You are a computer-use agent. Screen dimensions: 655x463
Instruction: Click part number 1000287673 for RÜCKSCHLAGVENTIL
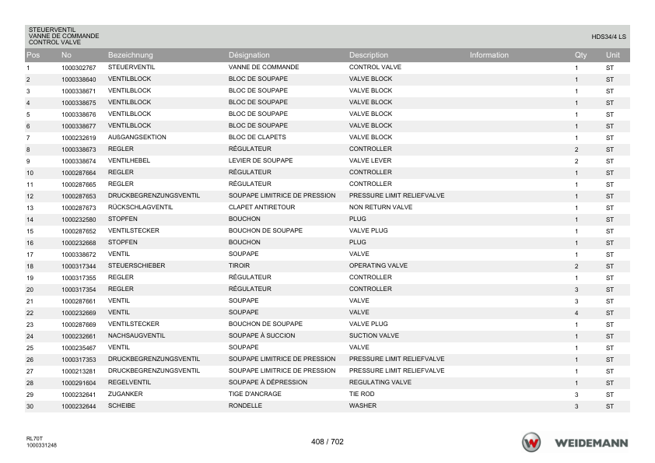coord(79,208)
